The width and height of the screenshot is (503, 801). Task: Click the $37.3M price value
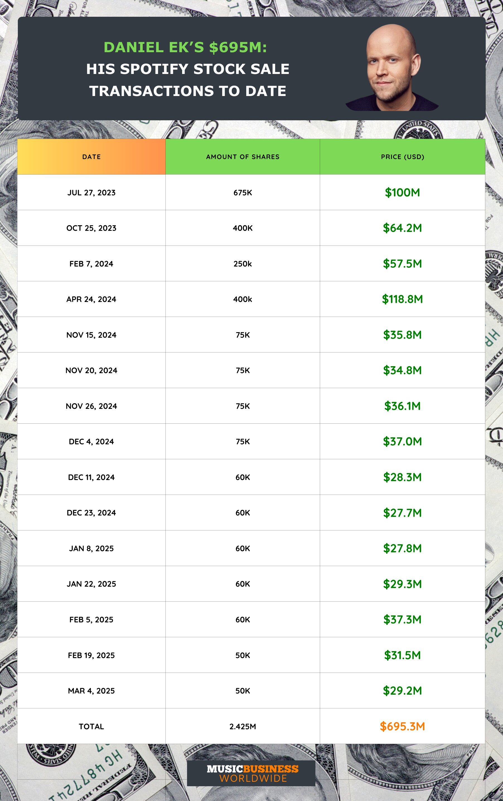click(402, 619)
